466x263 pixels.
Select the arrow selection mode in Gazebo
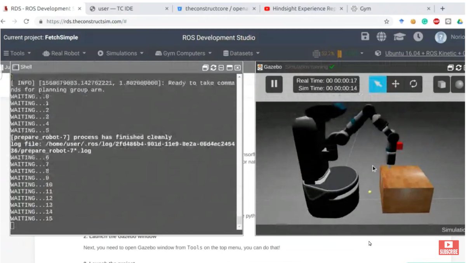click(377, 84)
